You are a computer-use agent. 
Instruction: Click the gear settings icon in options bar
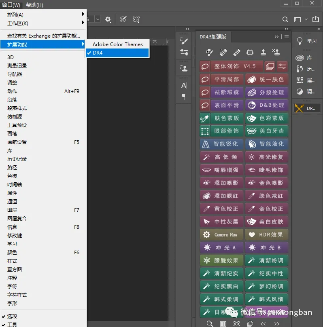coord(108,19)
